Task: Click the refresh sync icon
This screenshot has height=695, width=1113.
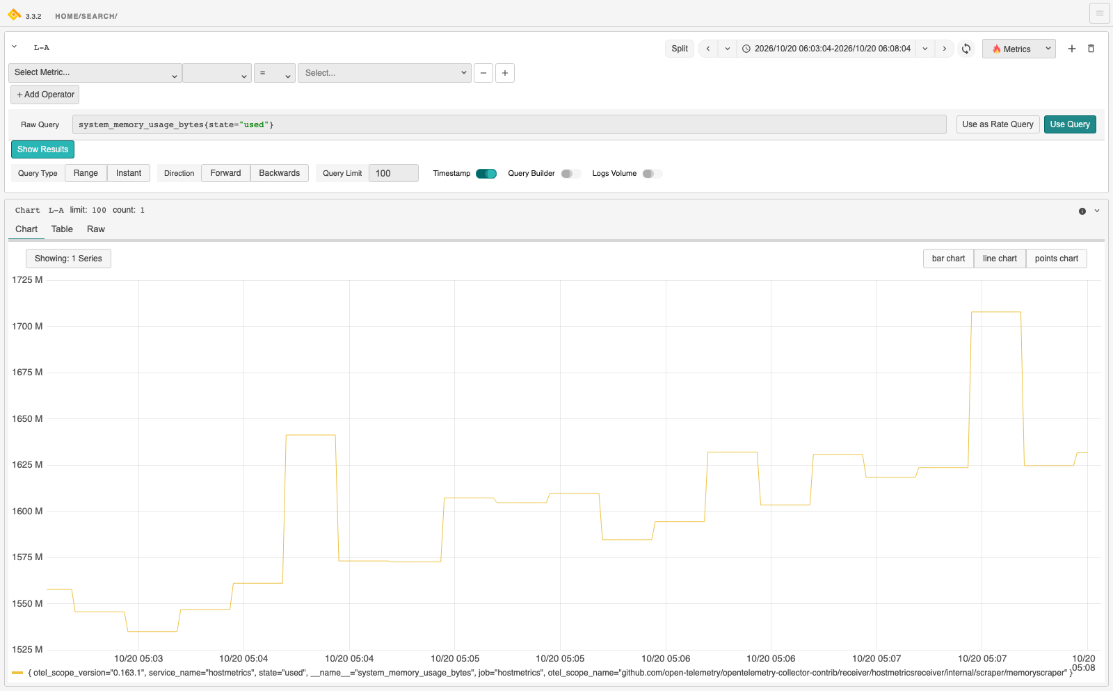Action: [966, 49]
